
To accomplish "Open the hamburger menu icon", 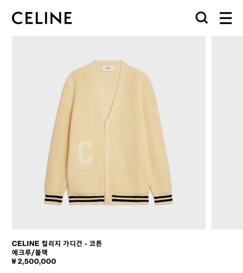I will (225, 18).
